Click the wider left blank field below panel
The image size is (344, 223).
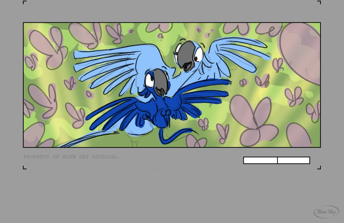[x=260, y=160]
